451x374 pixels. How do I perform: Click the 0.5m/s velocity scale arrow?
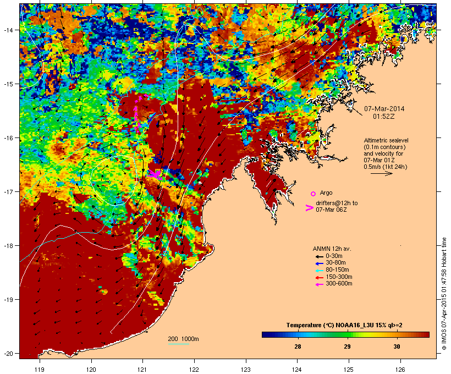381,173
